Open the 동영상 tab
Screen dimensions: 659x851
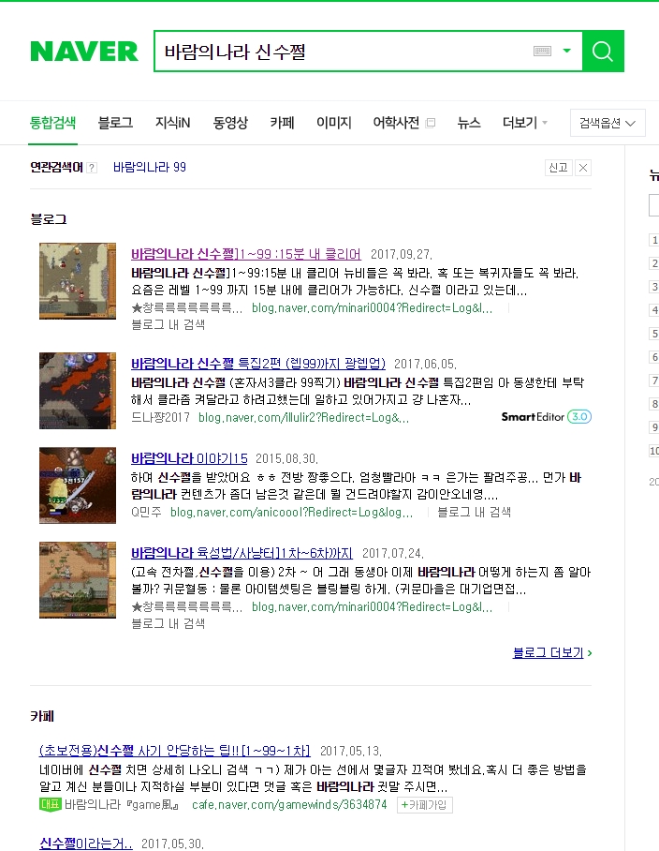click(x=230, y=123)
